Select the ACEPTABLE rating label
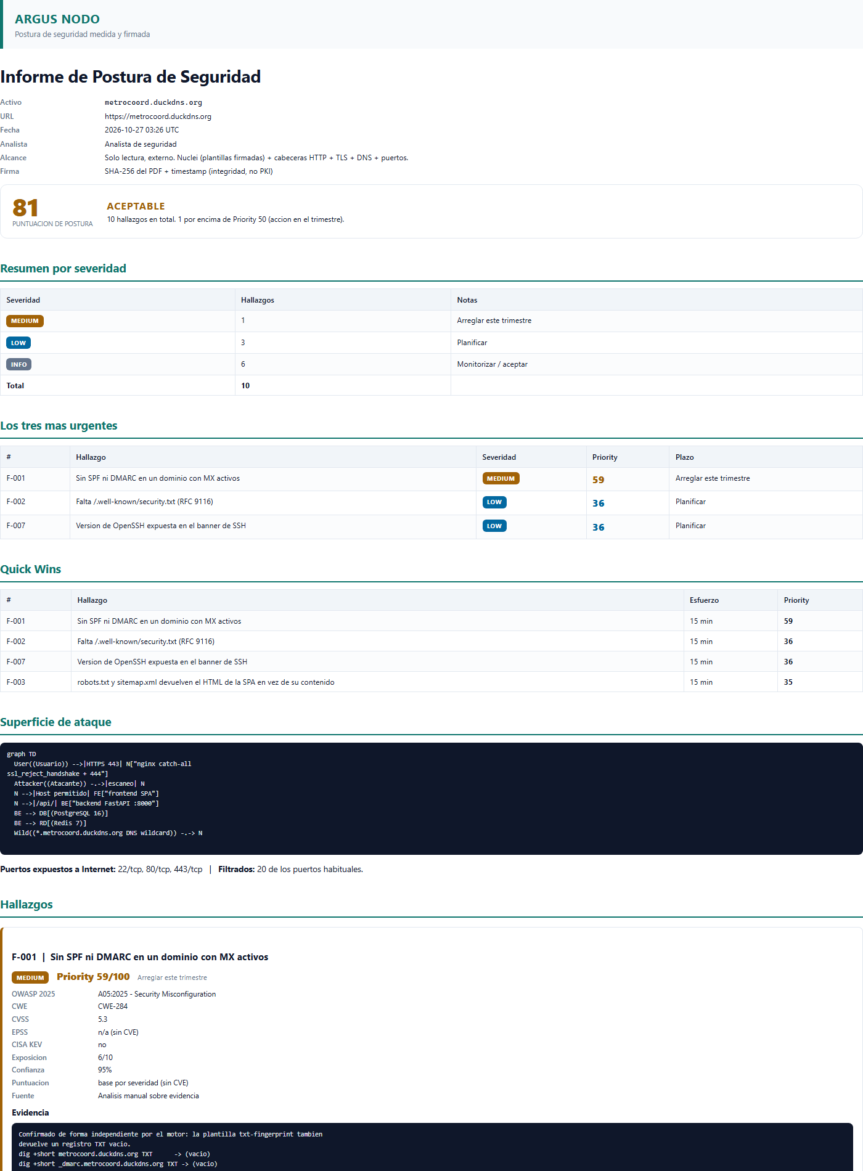Image resolution: width=863 pixels, height=1171 pixels. point(136,206)
